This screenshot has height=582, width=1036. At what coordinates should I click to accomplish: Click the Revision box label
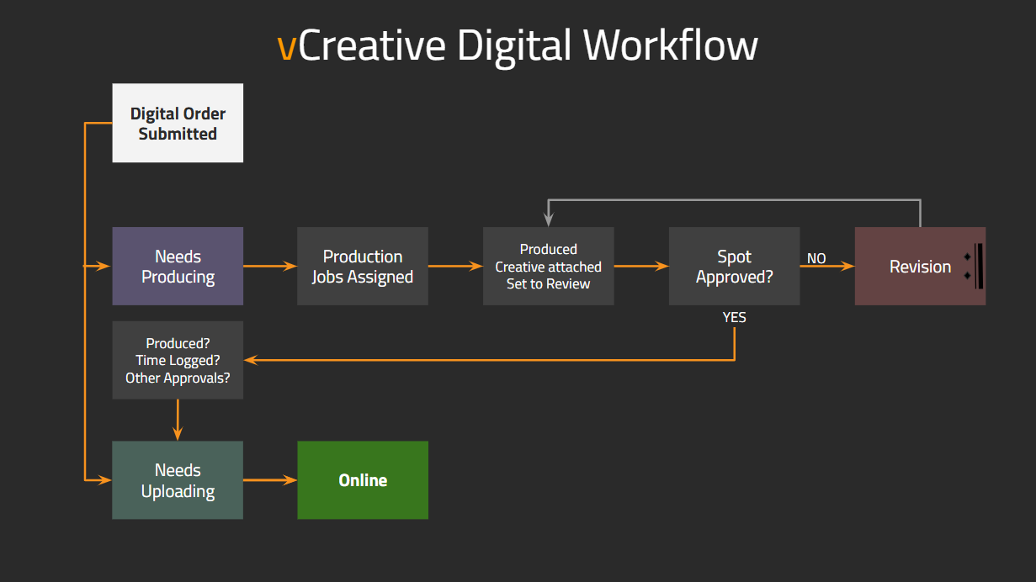(x=920, y=267)
